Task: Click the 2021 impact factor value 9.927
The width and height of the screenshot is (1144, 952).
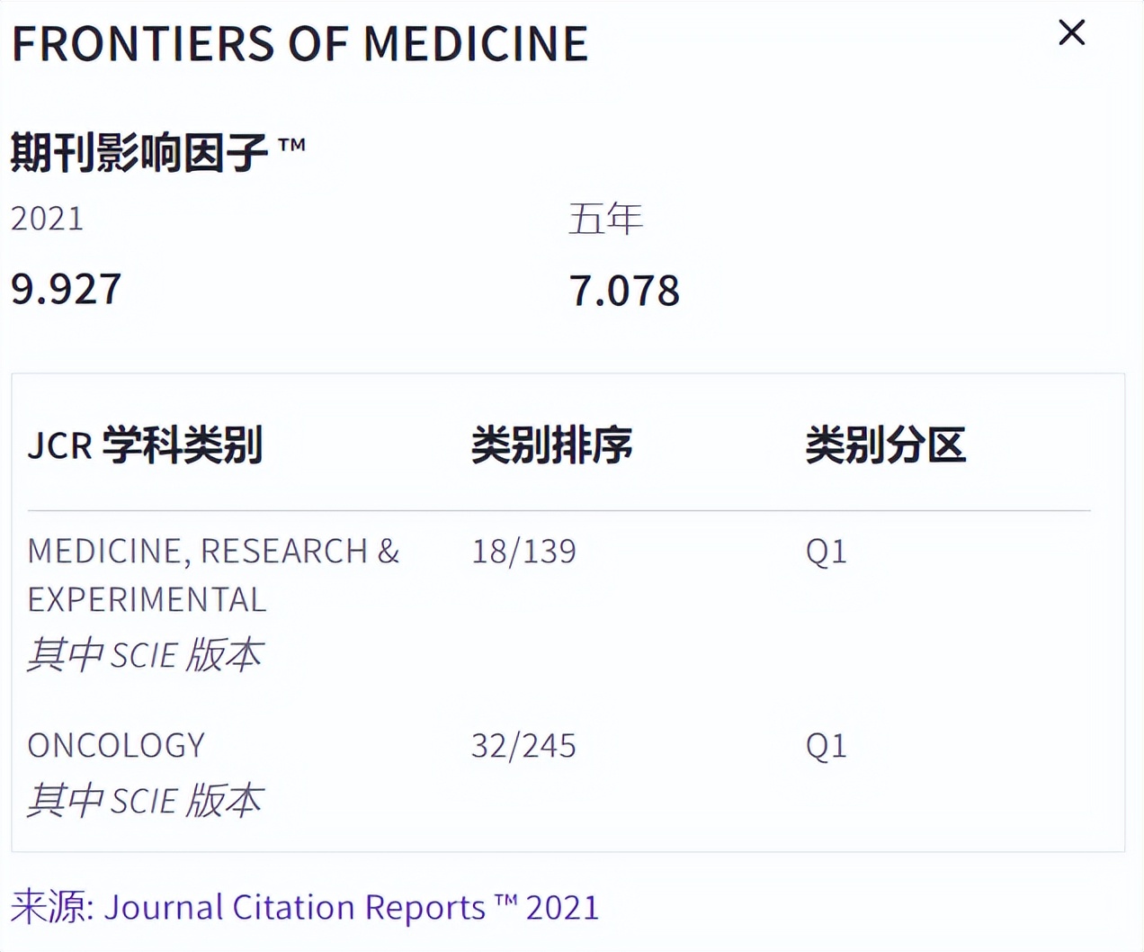Action: (65, 289)
